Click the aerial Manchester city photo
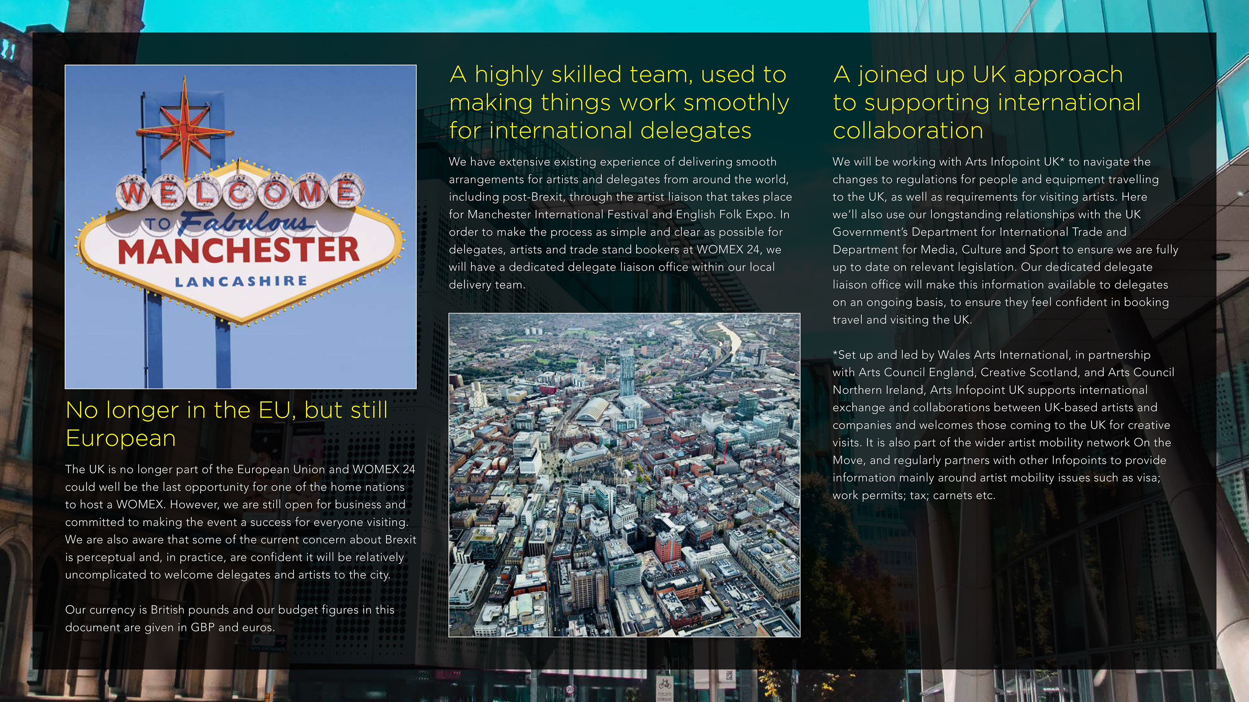The image size is (1249, 702). click(x=624, y=475)
